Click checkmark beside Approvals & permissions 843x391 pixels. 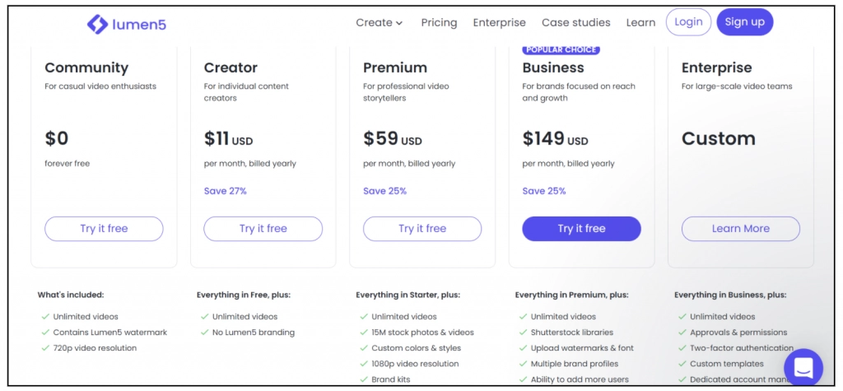[682, 333]
